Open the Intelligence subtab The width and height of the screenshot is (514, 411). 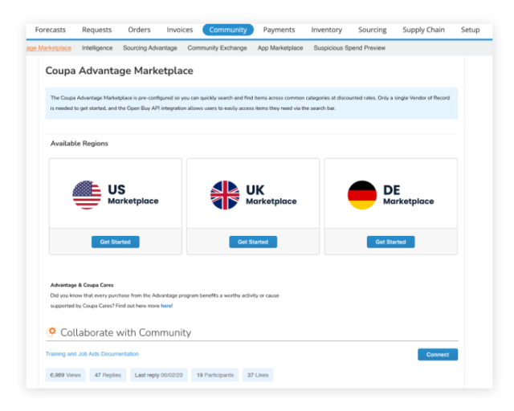point(97,48)
